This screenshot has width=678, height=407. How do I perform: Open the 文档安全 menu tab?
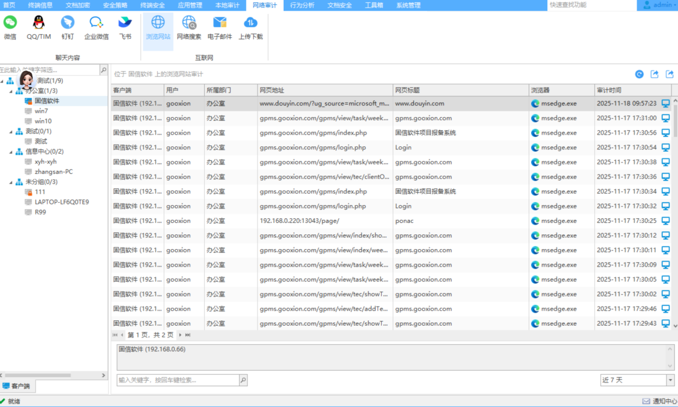point(339,5)
